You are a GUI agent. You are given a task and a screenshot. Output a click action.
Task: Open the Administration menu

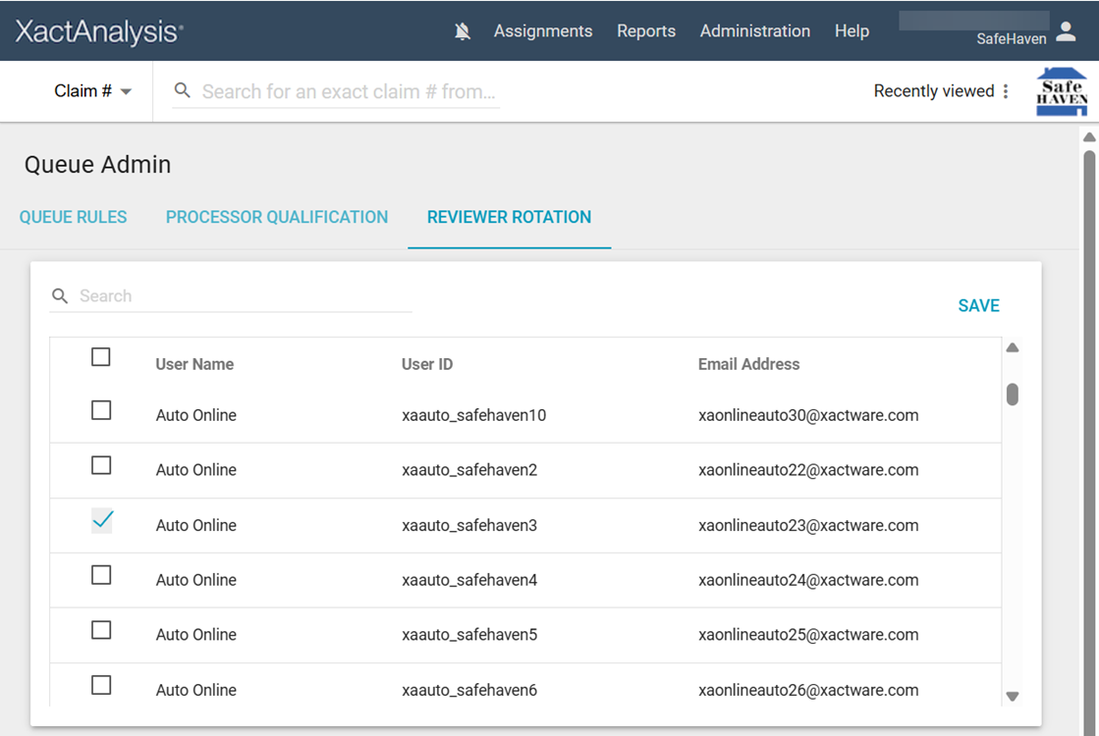pos(754,31)
